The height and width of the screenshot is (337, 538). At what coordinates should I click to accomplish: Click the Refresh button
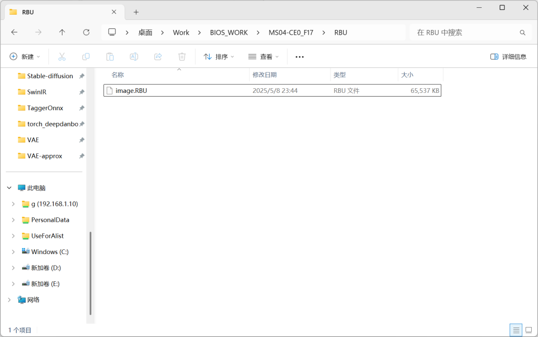[86, 32]
